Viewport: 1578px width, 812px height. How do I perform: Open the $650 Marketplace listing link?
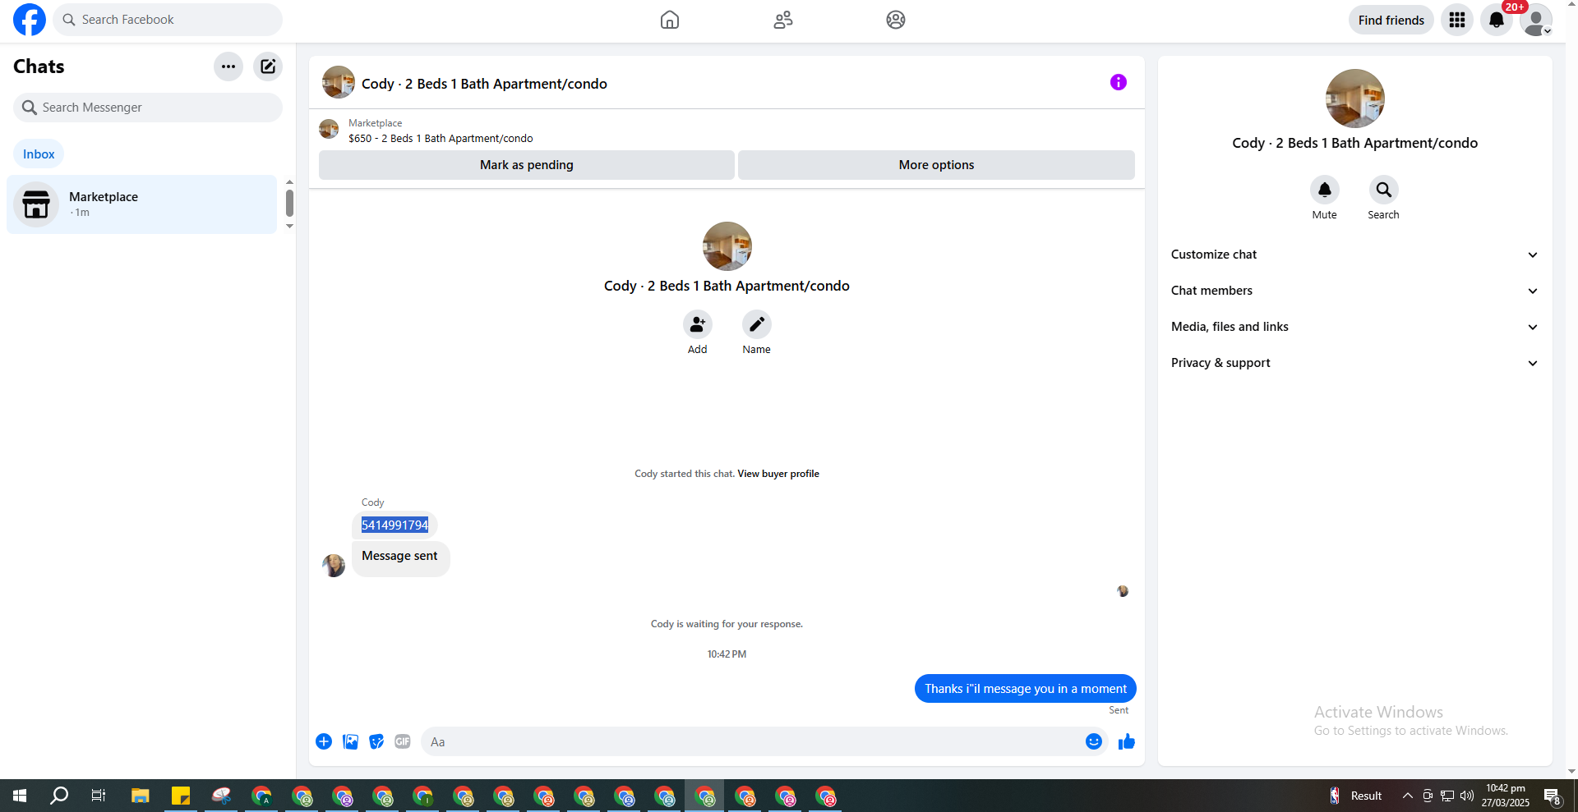(441, 139)
